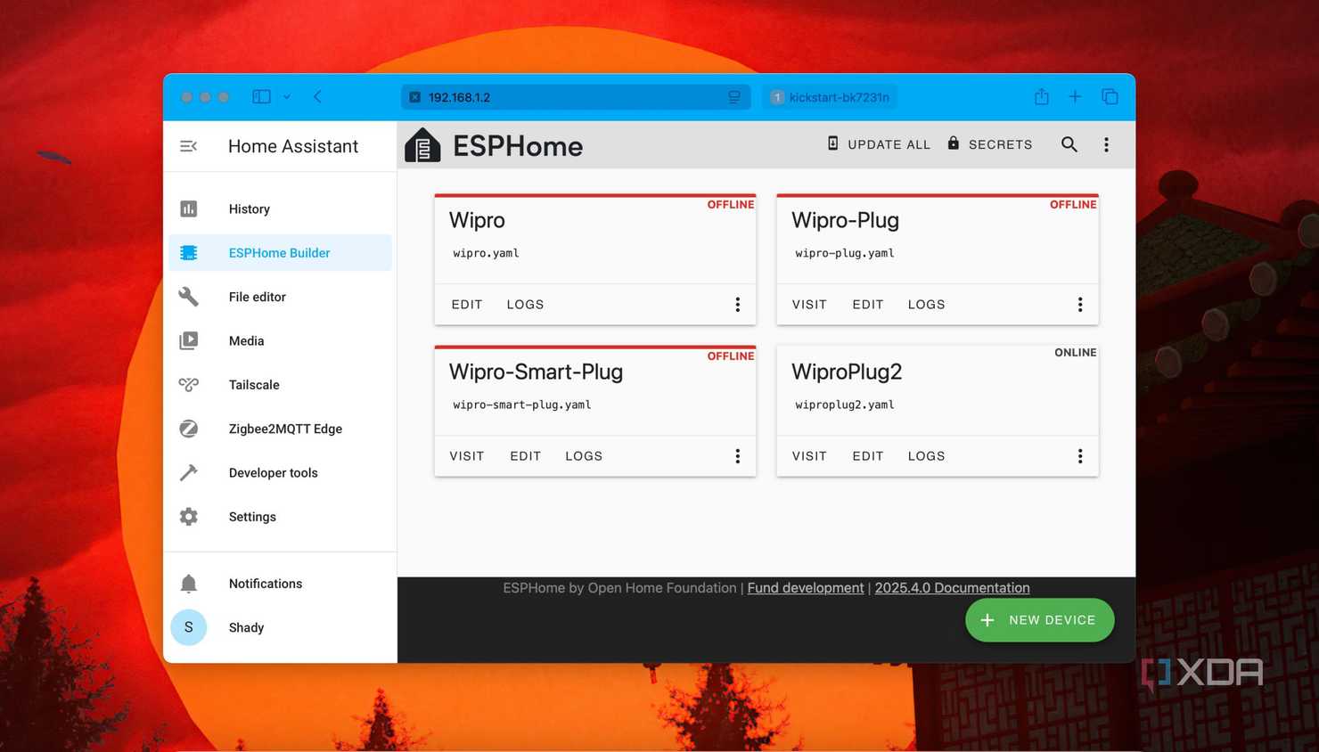
Task: Click the browser Share icon
Action: [1042, 96]
